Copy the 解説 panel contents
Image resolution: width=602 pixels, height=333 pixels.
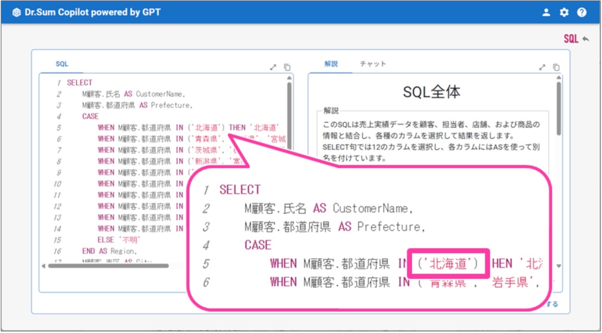[x=557, y=67]
